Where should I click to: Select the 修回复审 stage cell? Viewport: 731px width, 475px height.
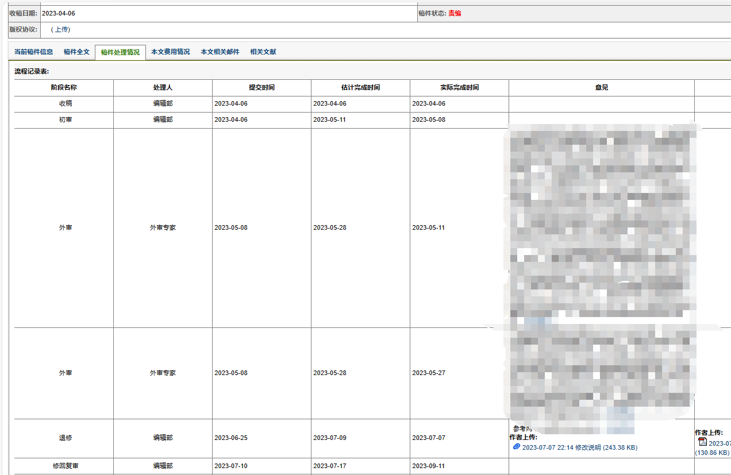click(x=65, y=466)
